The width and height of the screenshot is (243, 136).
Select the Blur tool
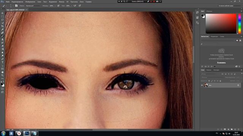[x=2, y=53]
